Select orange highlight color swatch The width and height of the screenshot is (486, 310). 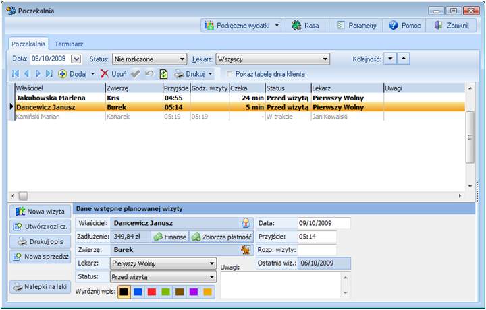(208, 292)
